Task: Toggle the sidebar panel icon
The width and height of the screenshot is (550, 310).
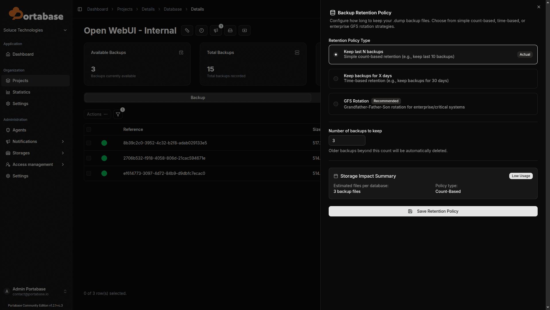Action: click(x=80, y=9)
